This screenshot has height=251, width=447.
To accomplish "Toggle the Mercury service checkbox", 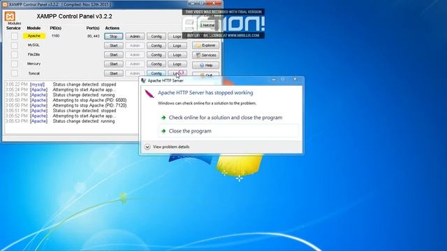I will (14, 63).
